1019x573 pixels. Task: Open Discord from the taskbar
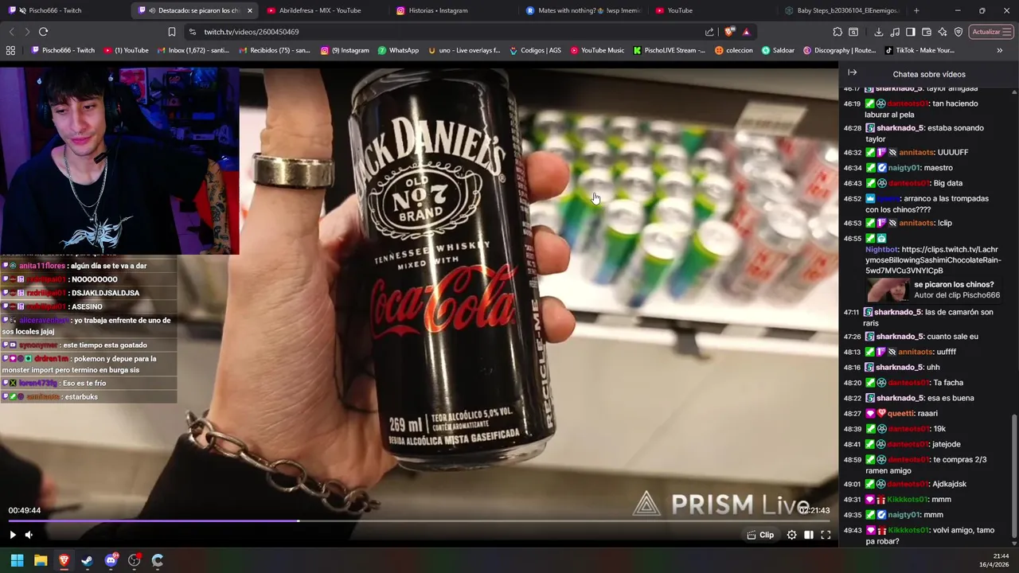[x=111, y=560]
